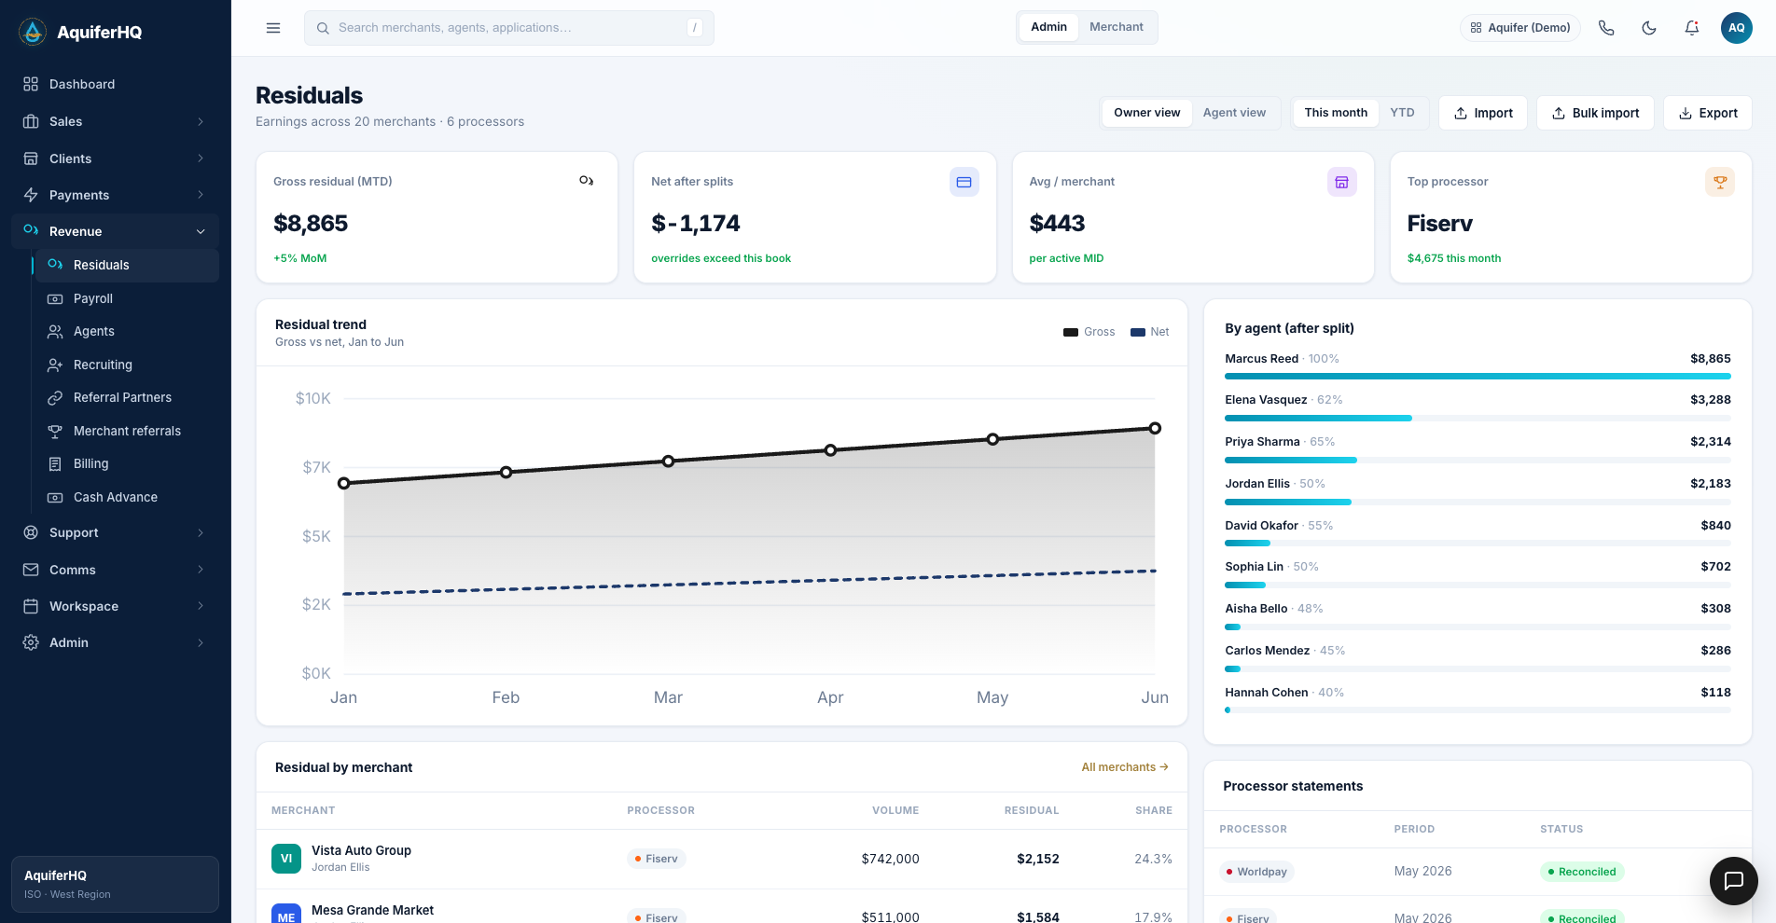Collapse the Revenue menu
This screenshot has width=1776, height=923.
115,231
